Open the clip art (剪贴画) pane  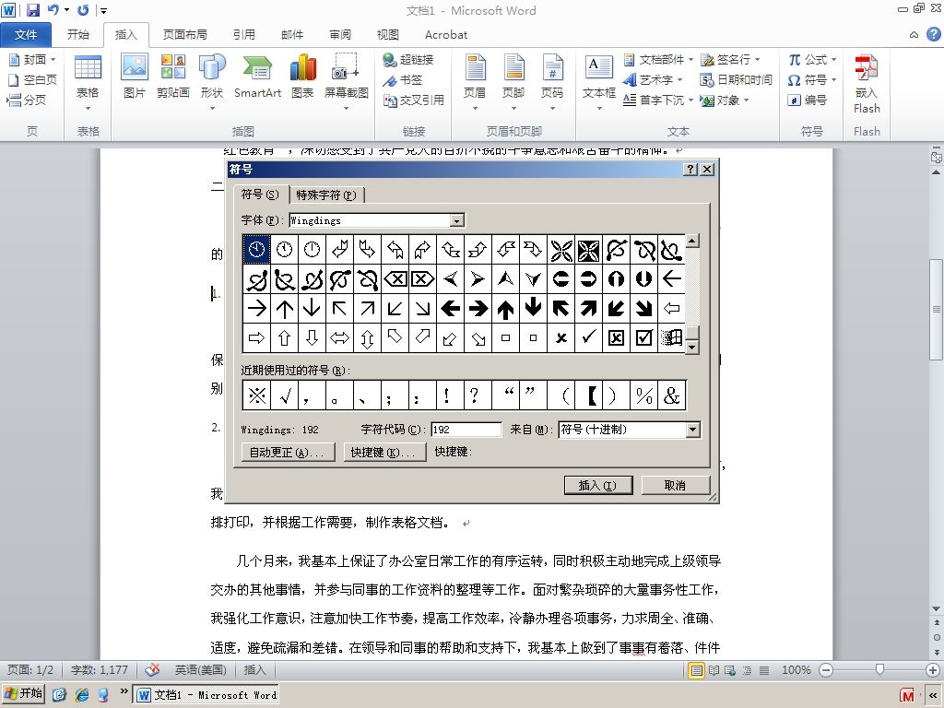tap(172, 76)
